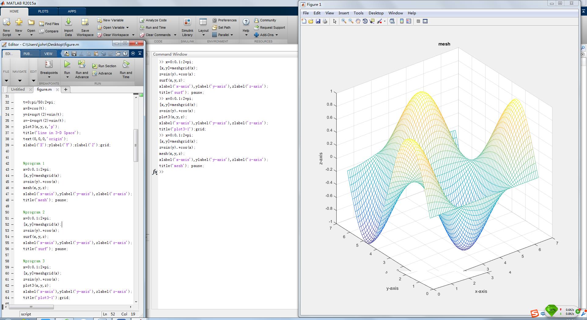The width and height of the screenshot is (587, 320).
Task: Select Data Cursor tool in Figure 1
Action: 372,21
